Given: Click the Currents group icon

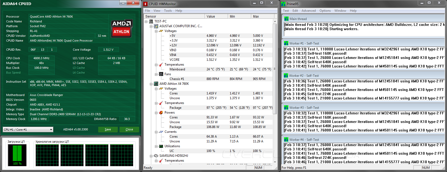Looking at the screenshot, I should (x=161, y=132).
